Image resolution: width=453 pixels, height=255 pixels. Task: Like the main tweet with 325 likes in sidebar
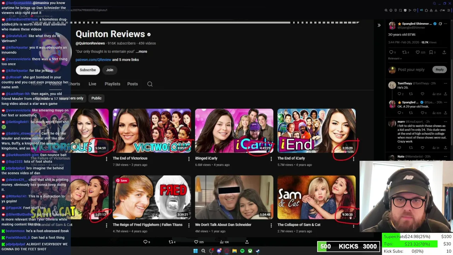tap(418, 52)
